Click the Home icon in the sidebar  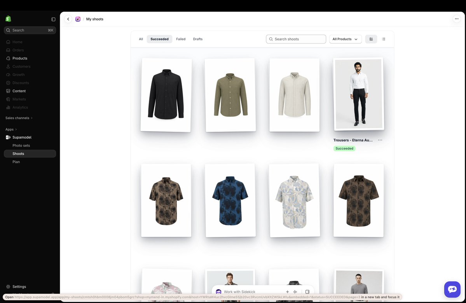[8, 42]
